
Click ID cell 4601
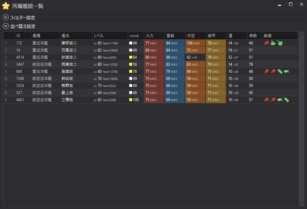click(20, 100)
